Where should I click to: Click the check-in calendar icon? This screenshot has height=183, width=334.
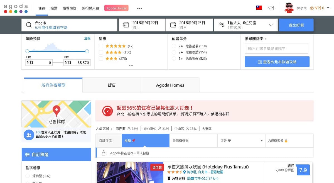pyautogui.click(x=126, y=25)
